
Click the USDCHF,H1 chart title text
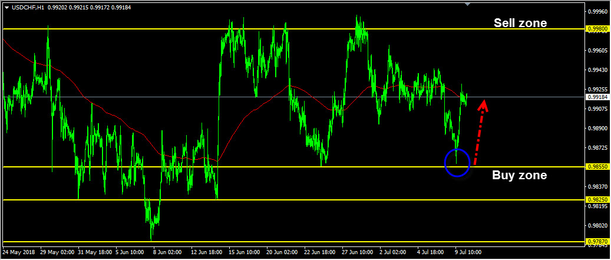pyautogui.click(x=27, y=7)
